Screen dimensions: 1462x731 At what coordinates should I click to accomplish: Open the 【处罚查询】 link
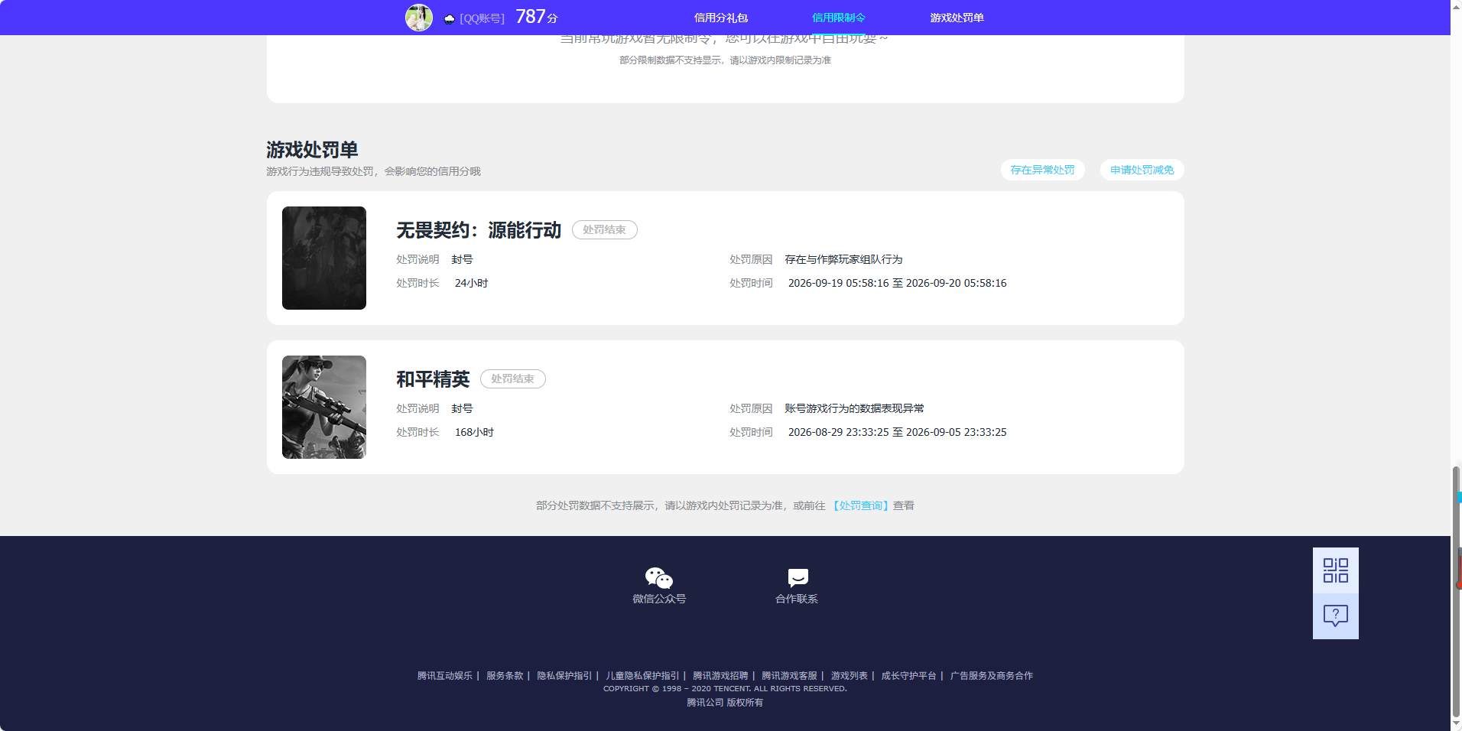(861, 505)
